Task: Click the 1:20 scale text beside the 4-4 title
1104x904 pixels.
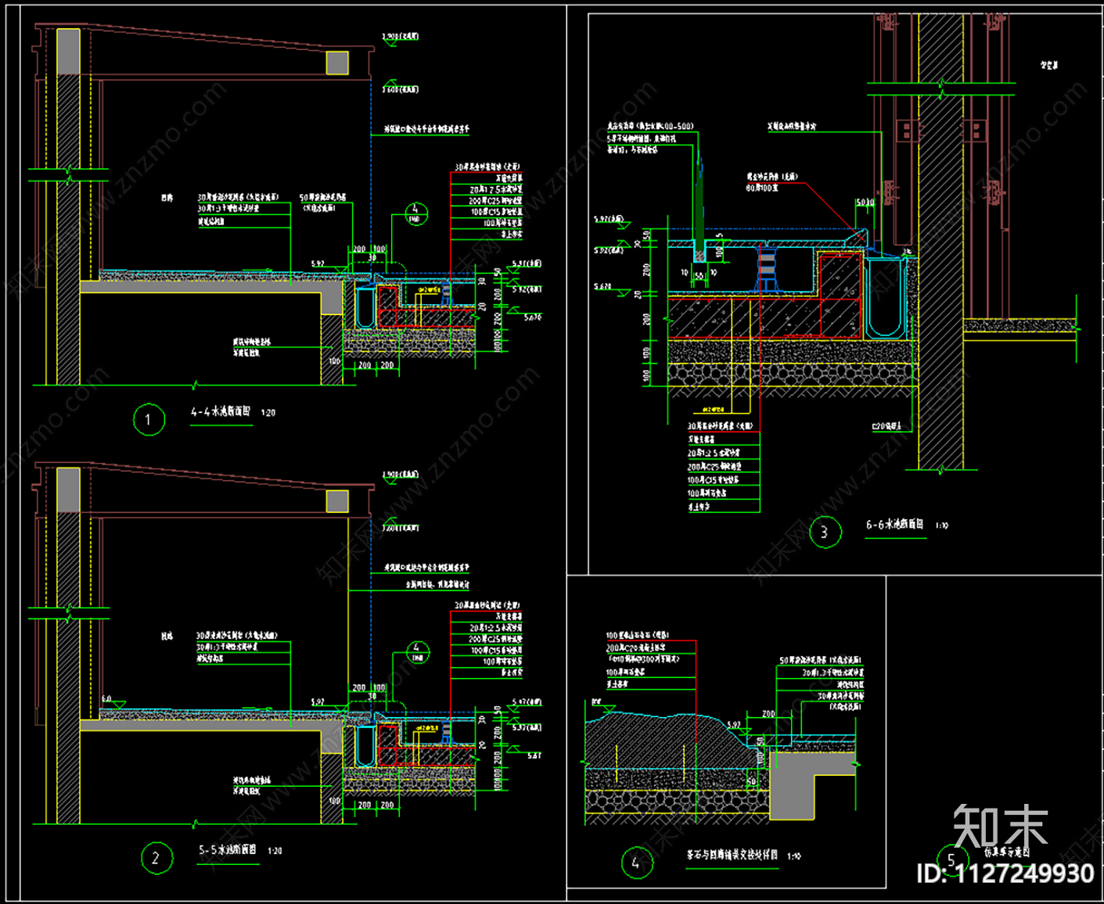Action: pos(268,413)
